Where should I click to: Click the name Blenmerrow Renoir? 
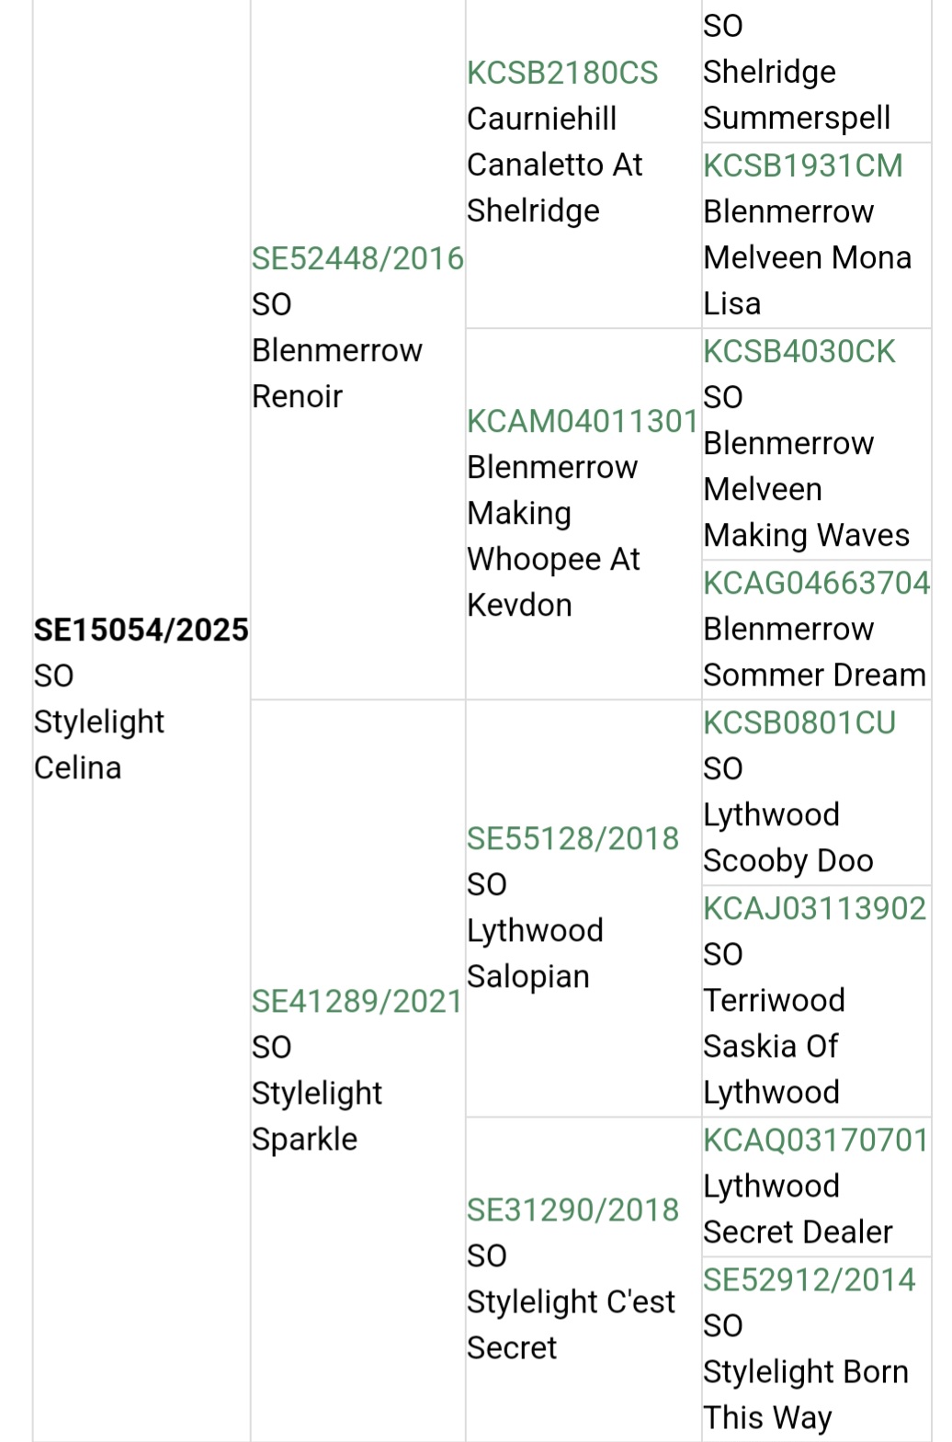tap(336, 373)
